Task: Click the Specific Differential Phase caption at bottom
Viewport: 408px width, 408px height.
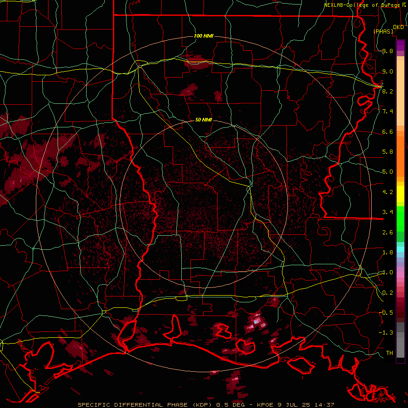Action: 206,405
